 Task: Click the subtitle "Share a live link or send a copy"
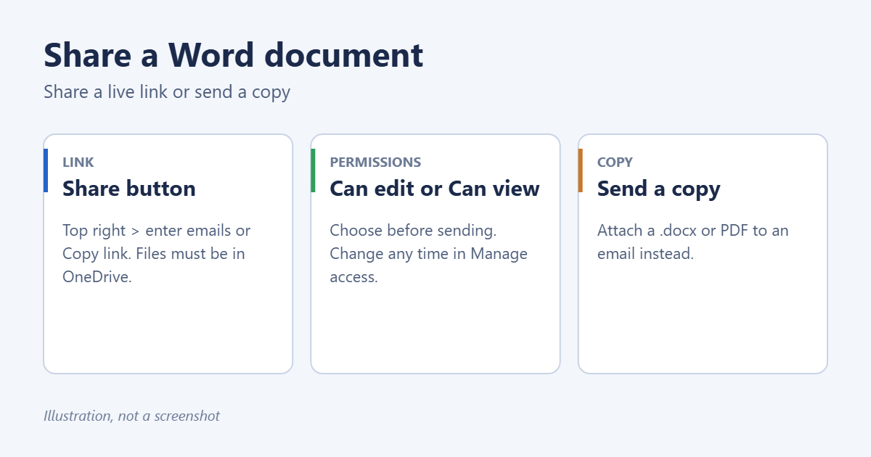167,92
